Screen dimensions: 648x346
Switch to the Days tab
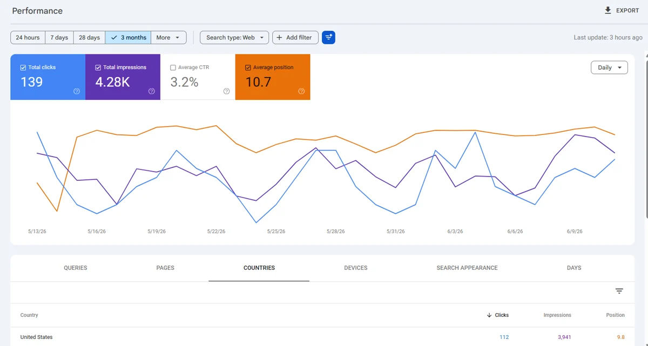click(x=574, y=268)
